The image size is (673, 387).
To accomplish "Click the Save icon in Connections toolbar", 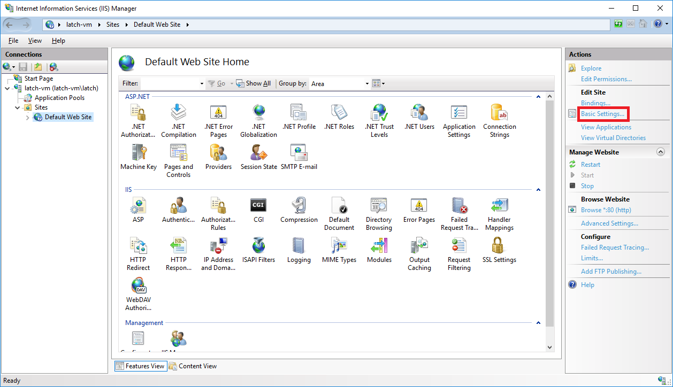I will pos(23,67).
